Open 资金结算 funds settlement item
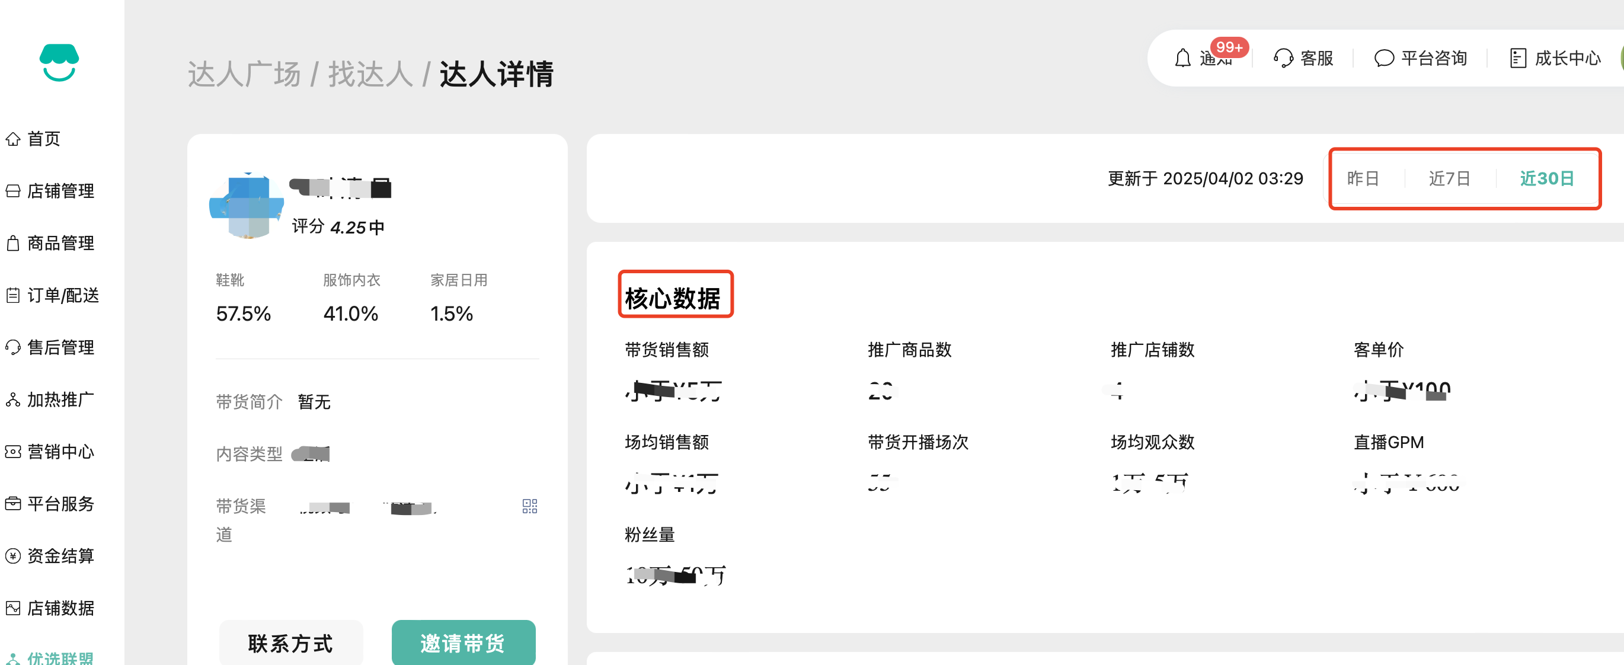 click(60, 556)
